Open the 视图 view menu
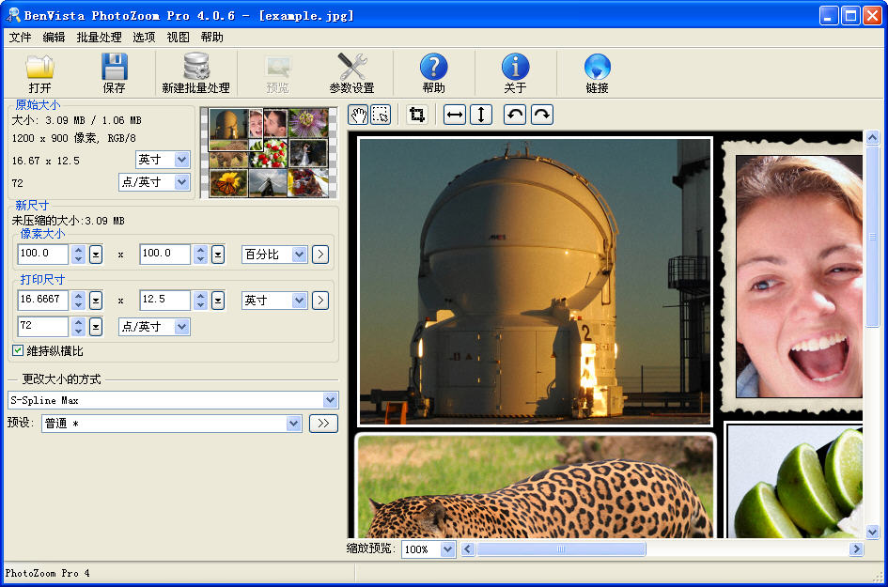The image size is (888, 587). point(178,38)
